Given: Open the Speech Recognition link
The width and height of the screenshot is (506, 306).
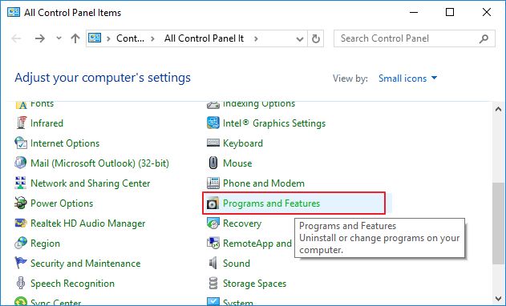Looking at the screenshot, I should (x=72, y=284).
